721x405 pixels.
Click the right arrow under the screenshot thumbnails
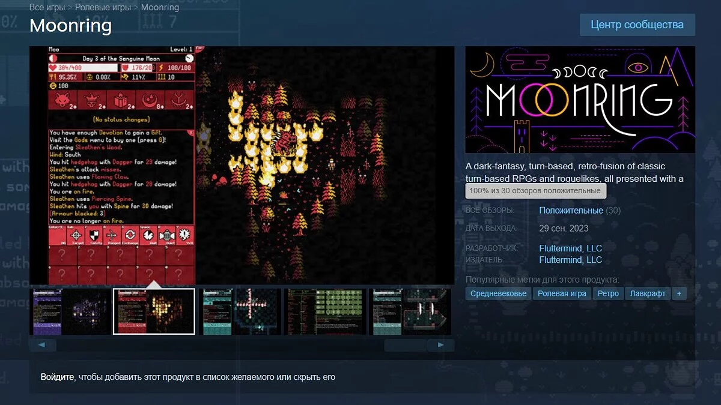pos(440,345)
